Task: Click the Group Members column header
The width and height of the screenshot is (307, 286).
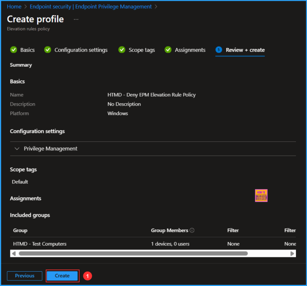Action: pyautogui.click(x=169, y=231)
